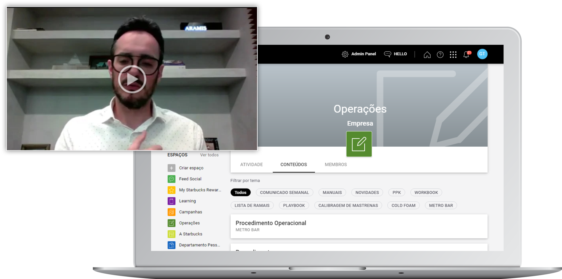This screenshot has height=279, width=562.
Task: Open the HELLO chat bubble
Action: point(387,54)
